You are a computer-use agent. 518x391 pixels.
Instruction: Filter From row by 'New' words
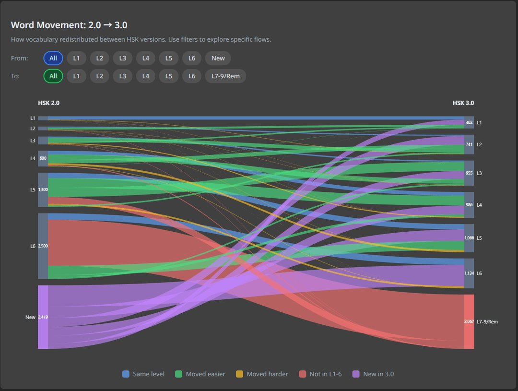point(218,58)
